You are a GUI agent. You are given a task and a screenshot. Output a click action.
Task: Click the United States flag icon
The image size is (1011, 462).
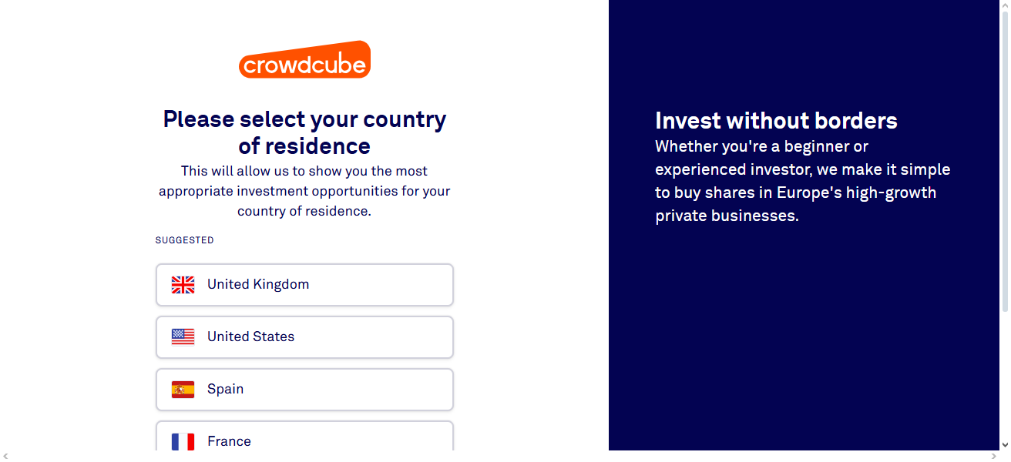(x=183, y=336)
